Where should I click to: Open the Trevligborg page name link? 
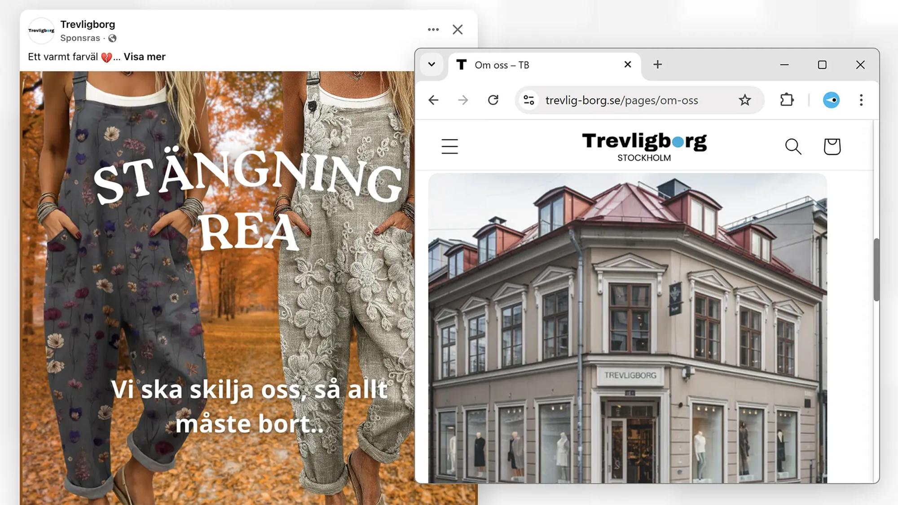[88, 24]
